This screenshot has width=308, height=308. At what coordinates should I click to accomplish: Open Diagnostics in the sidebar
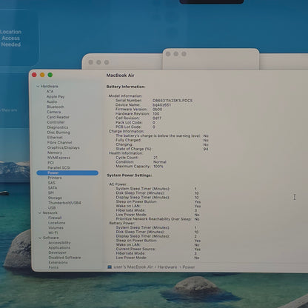tap(58, 127)
